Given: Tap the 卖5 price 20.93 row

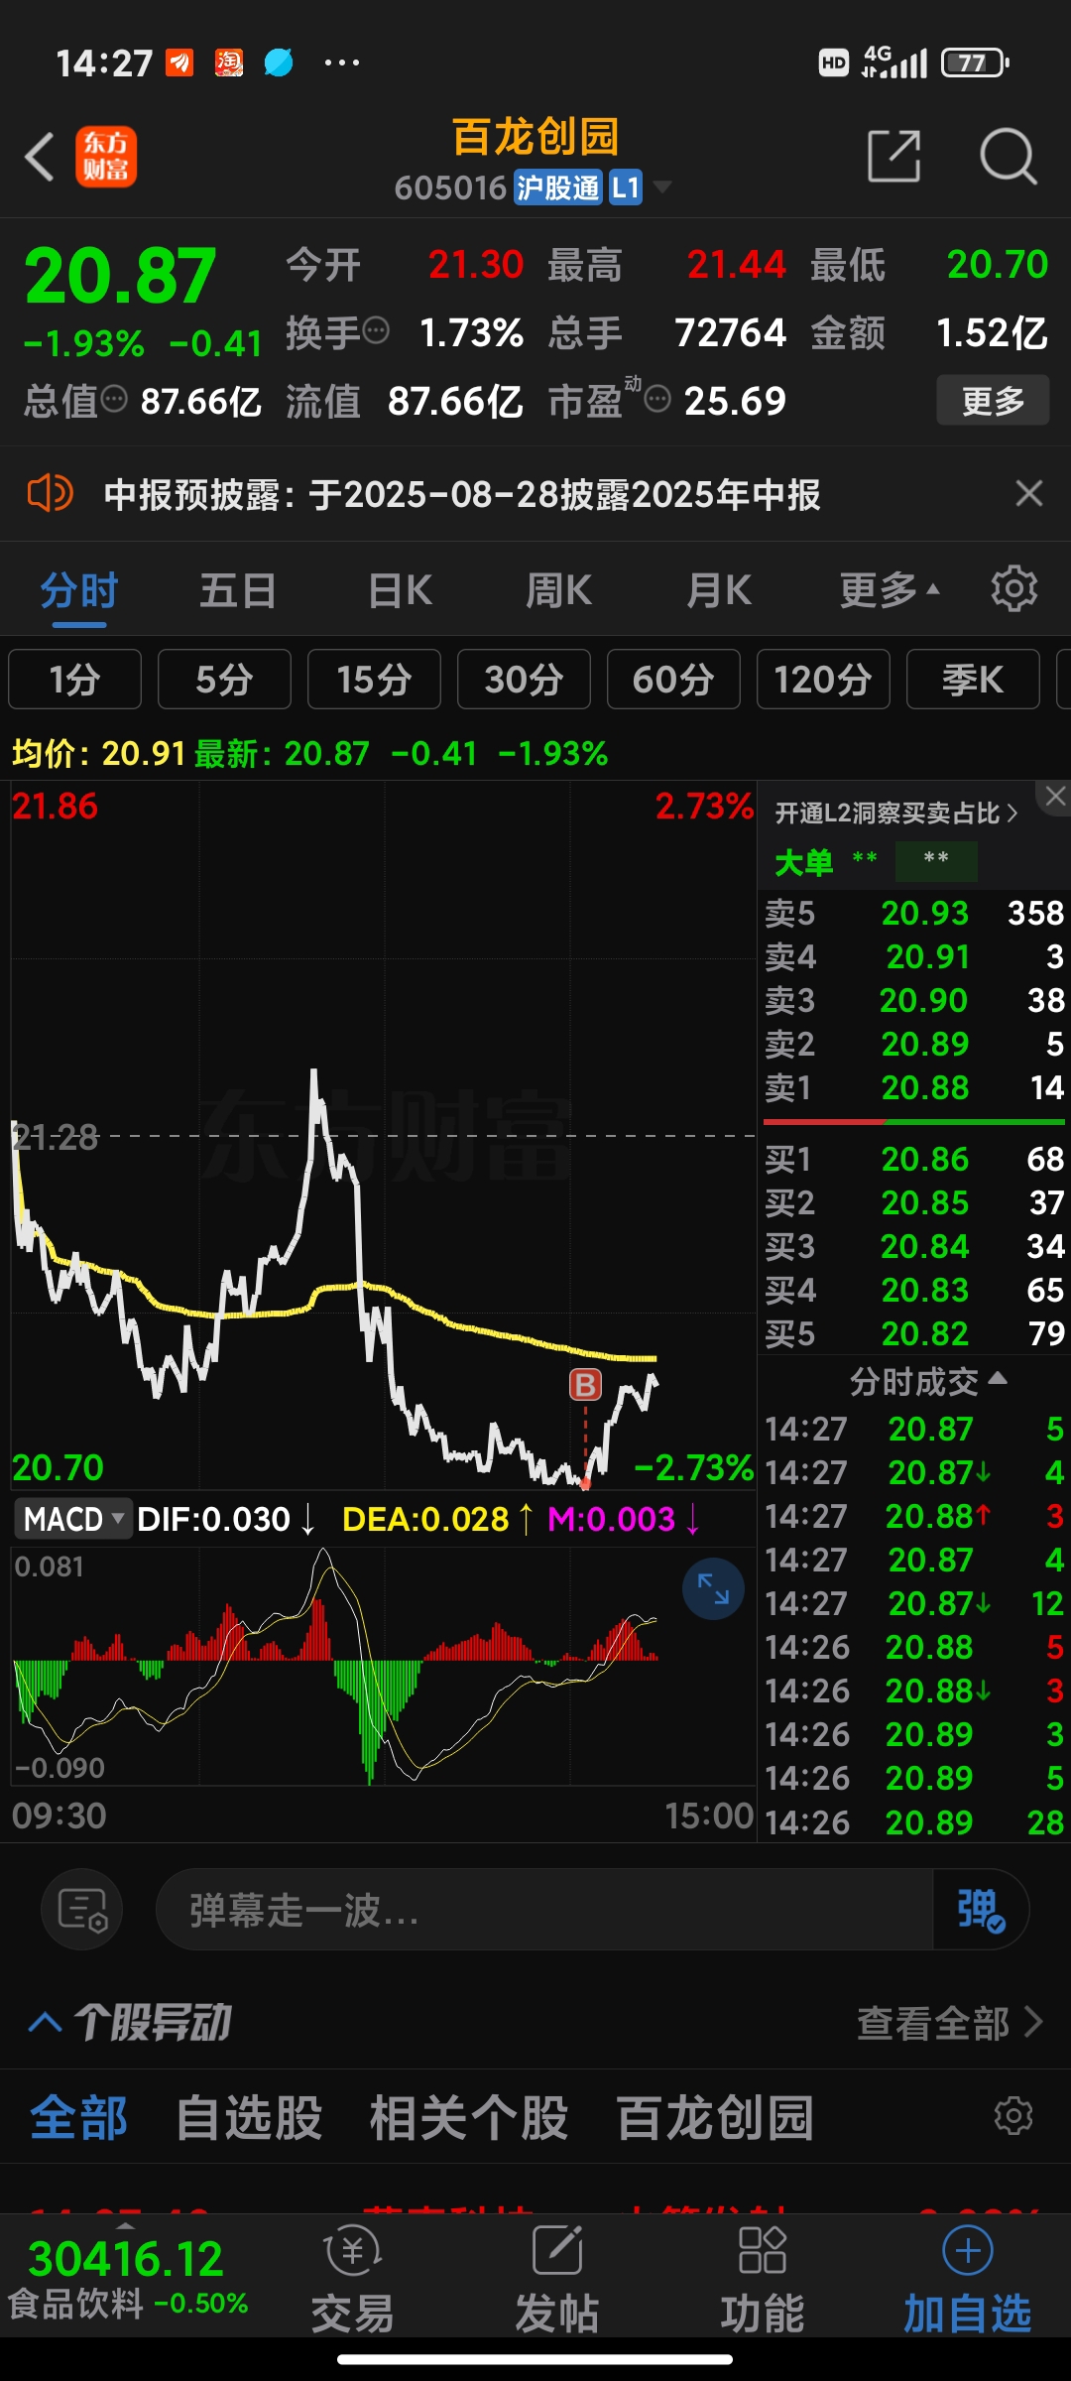Looking at the screenshot, I should point(914,913).
